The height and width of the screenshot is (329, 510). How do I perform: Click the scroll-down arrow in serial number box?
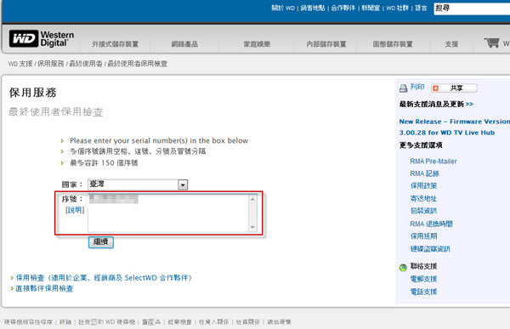(252, 227)
